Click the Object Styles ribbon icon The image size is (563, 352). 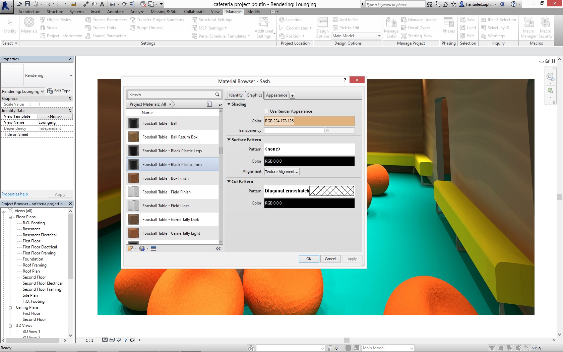pos(43,20)
